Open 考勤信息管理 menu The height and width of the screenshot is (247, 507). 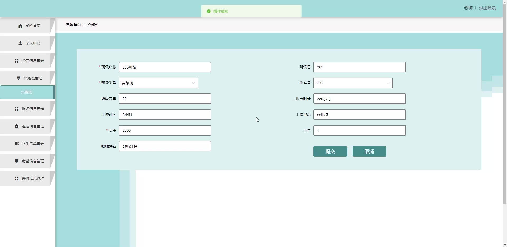click(x=27, y=161)
